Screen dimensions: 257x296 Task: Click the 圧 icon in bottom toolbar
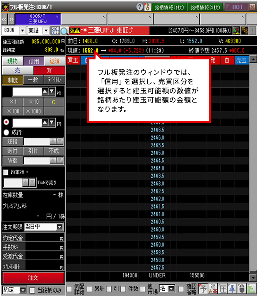pos(222,288)
